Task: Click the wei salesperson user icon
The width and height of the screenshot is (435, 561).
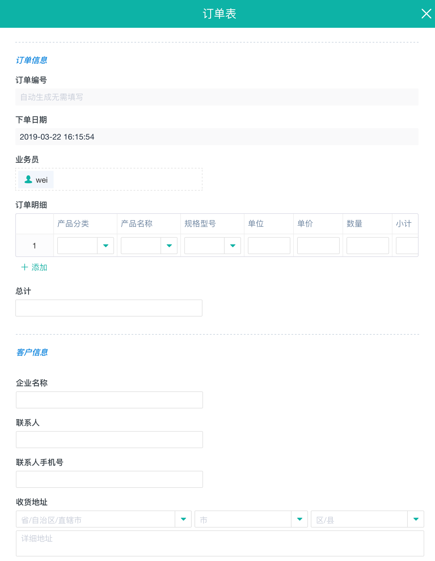Action: tap(28, 180)
